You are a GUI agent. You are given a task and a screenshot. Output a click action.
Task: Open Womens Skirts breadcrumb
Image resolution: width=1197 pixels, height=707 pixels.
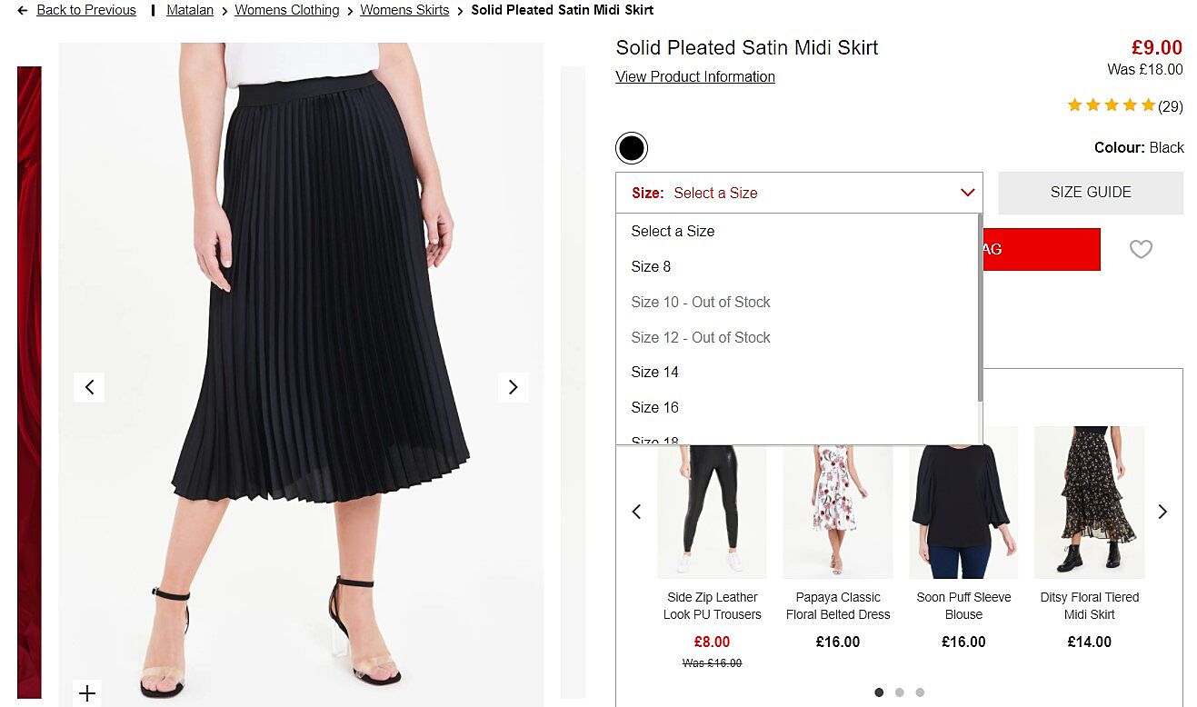tap(404, 10)
